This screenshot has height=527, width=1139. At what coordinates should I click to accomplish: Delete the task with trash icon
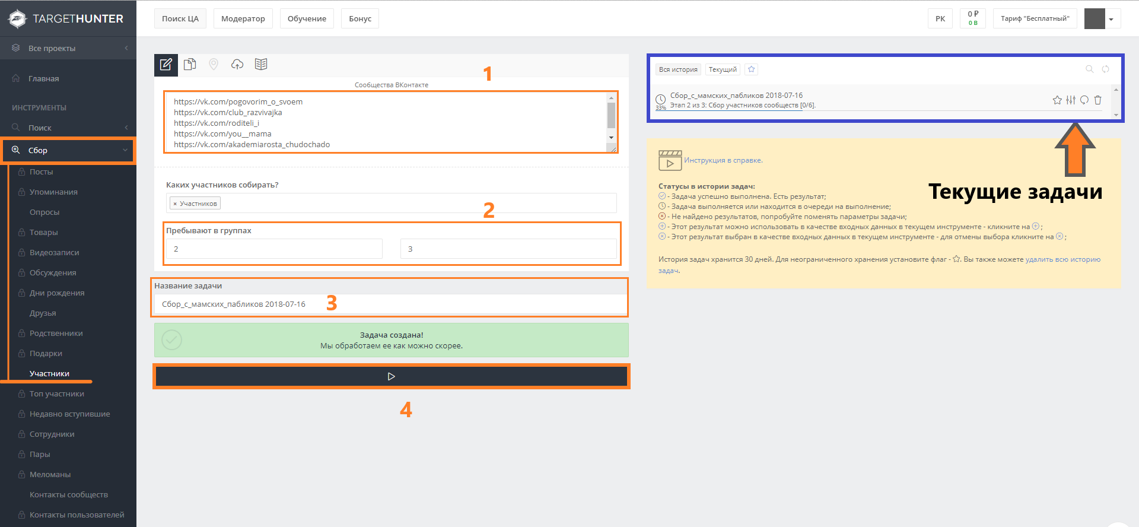pos(1098,100)
